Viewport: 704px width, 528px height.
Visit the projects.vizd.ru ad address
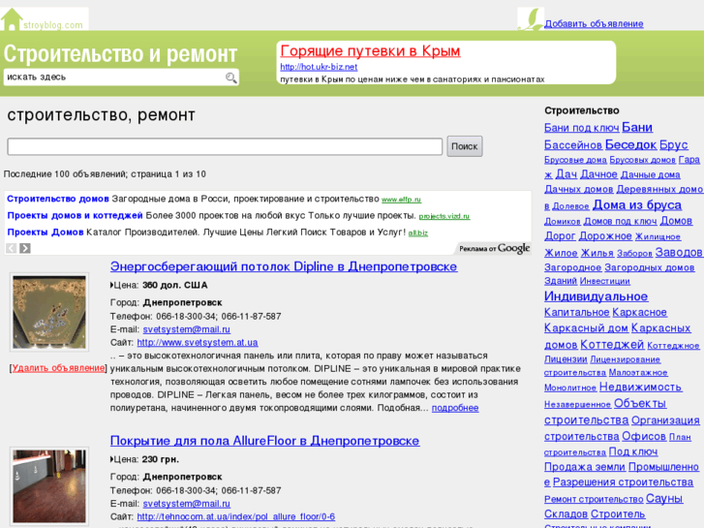(x=444, y=216)
